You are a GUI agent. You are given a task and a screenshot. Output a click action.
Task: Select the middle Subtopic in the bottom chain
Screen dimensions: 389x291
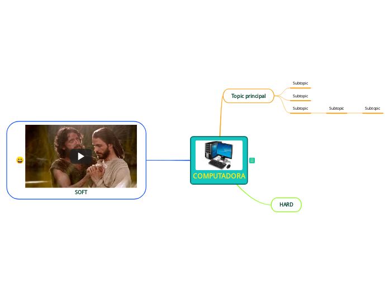pyautogui.click(x=336, y=109)
